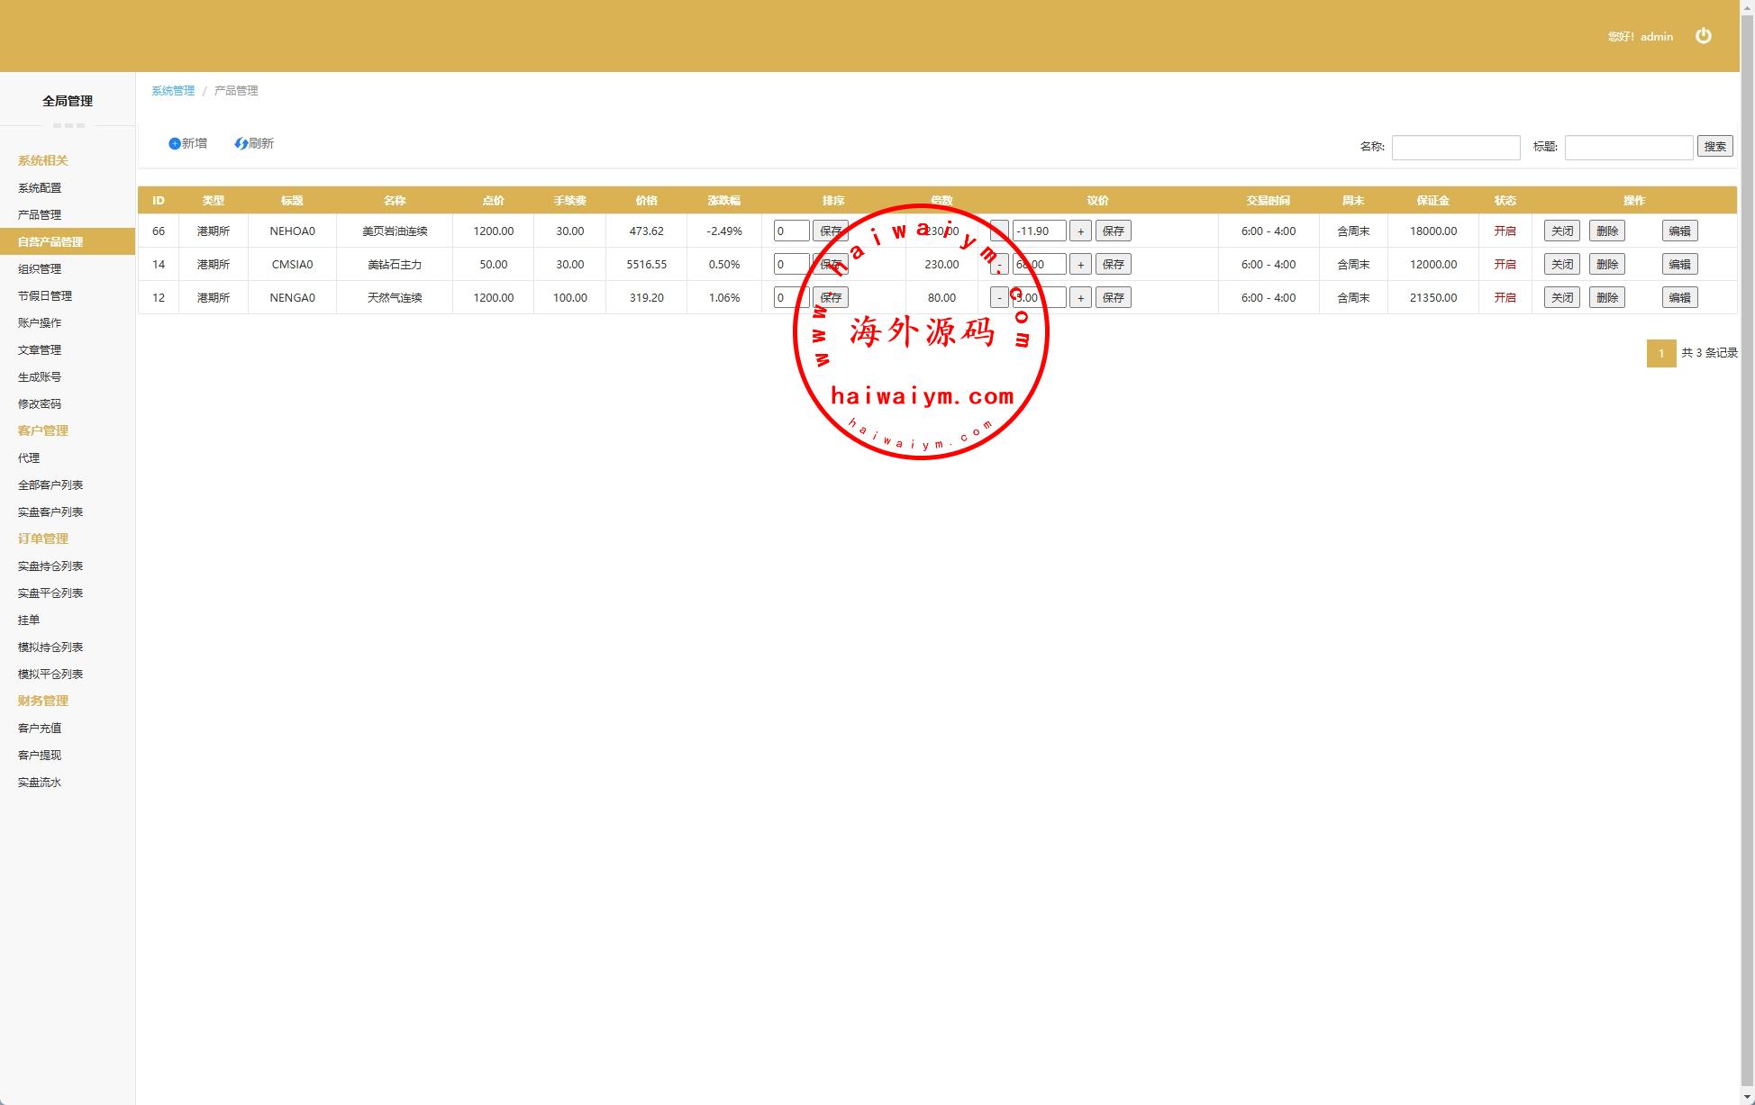
Task: Click the 刷新 refresh icon
Action: pyautogui.click(x=241, y=144)
